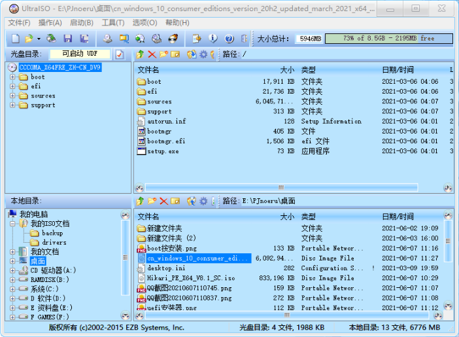Expand the E 资料盘(E:) drive node
This screenshot has width=459, height=337.
[12, 308]
